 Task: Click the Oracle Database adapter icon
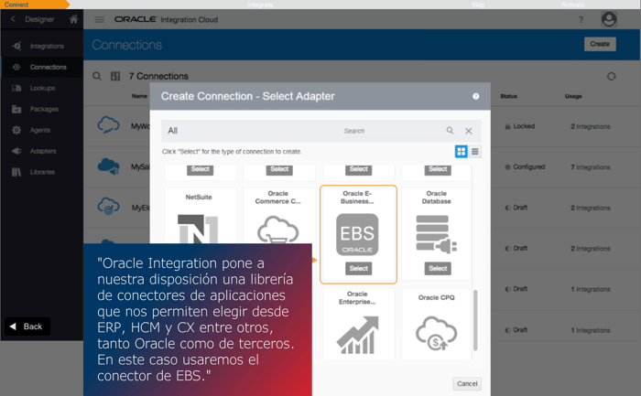436,234
